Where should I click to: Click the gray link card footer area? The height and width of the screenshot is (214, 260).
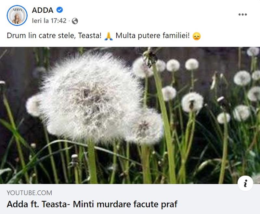[130, 199]
